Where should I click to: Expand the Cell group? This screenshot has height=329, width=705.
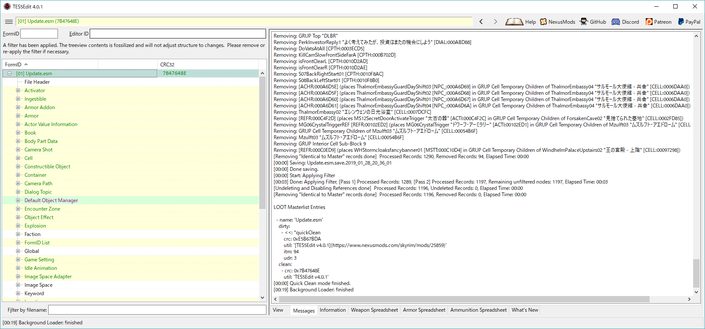click(x=18, y=158)
